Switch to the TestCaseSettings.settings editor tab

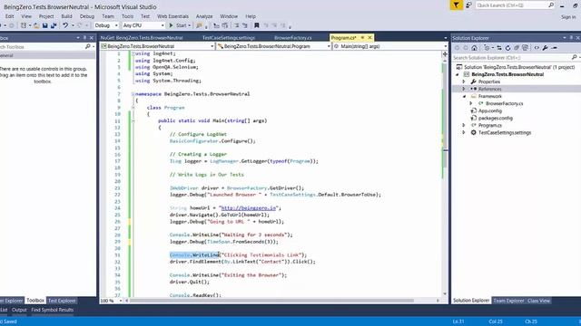click(x=228, y=38)
